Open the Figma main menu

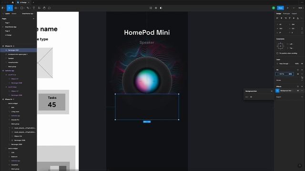tap(3, 8)
